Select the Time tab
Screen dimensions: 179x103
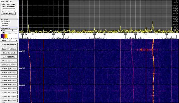point(7,1)
